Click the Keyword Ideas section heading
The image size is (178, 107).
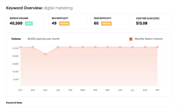pyautogui.click(x=14, y=103)
